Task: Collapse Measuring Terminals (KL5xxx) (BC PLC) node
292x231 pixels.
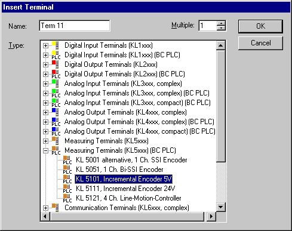Action: (x=45, y=150)
